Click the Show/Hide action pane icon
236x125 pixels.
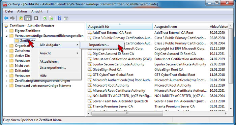pyautogui.click(x=66, y=18)
